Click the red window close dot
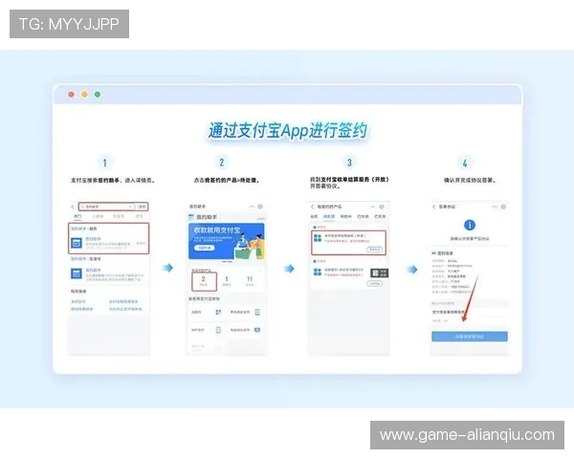Image resolution: width=574 pixels, height=459 pixels. pyautogui.click(x=72, y=95)
